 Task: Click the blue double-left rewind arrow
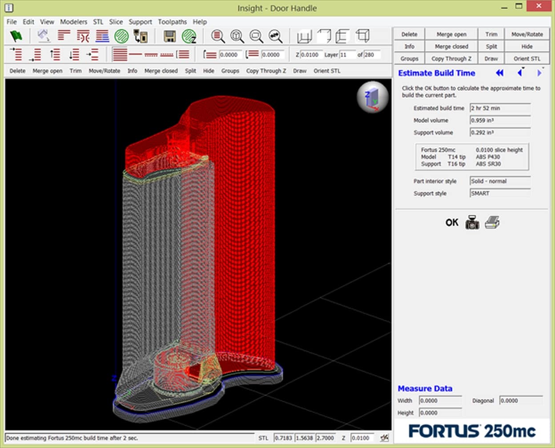click(499, 73)
